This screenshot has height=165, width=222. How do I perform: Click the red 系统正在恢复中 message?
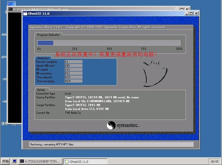click(106, 54)
